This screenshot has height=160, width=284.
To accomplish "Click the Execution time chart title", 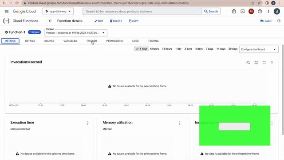I will pos(22,123).
